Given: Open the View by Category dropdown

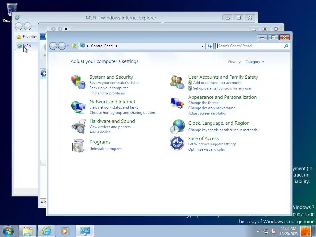Looking at the screenshot, I should coord(255,62).
